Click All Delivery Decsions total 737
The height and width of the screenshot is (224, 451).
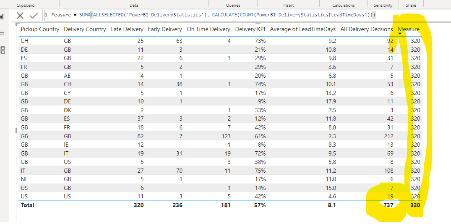coord(388,205)
